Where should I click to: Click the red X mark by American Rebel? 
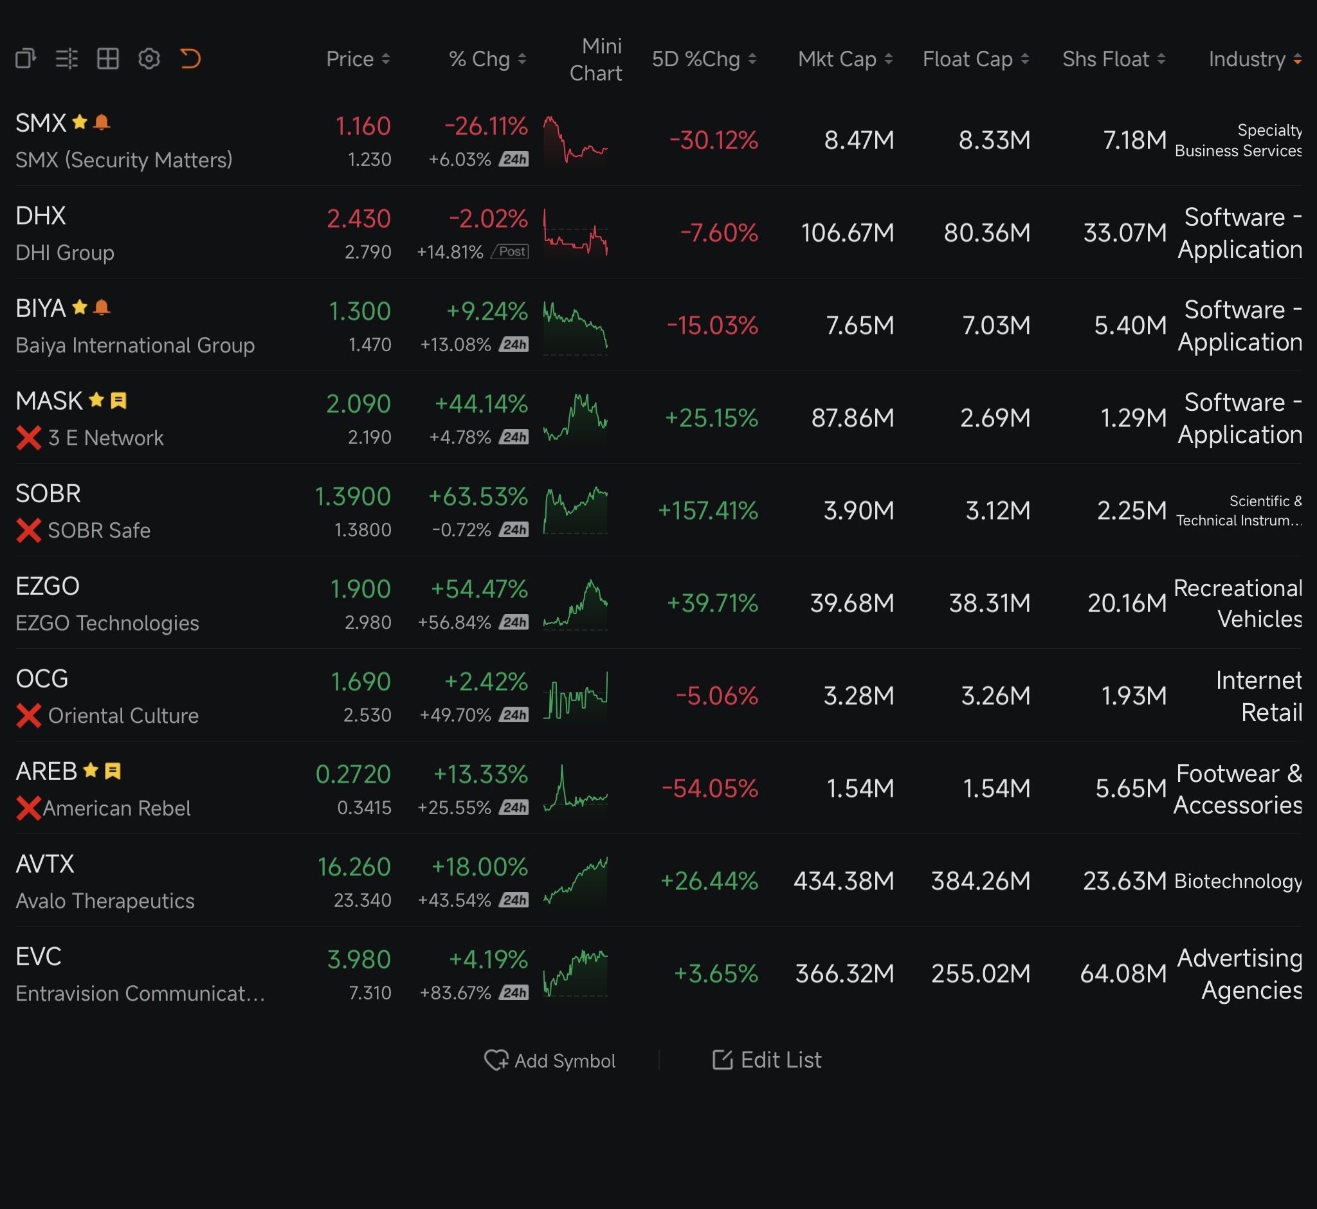coord(29,808)
